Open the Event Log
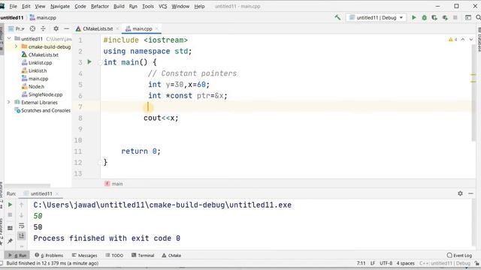This screenshot has height=270, width=481. pyautogui.click(x=459, y=255)
